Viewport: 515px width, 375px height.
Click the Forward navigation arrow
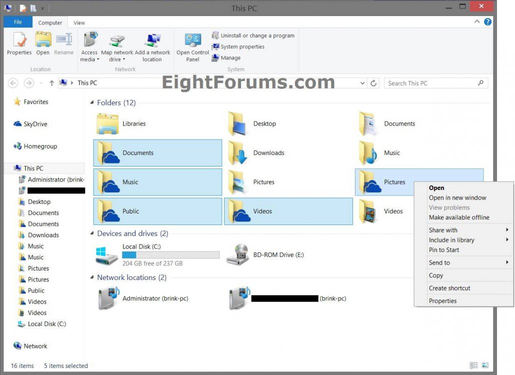point(29,83)
